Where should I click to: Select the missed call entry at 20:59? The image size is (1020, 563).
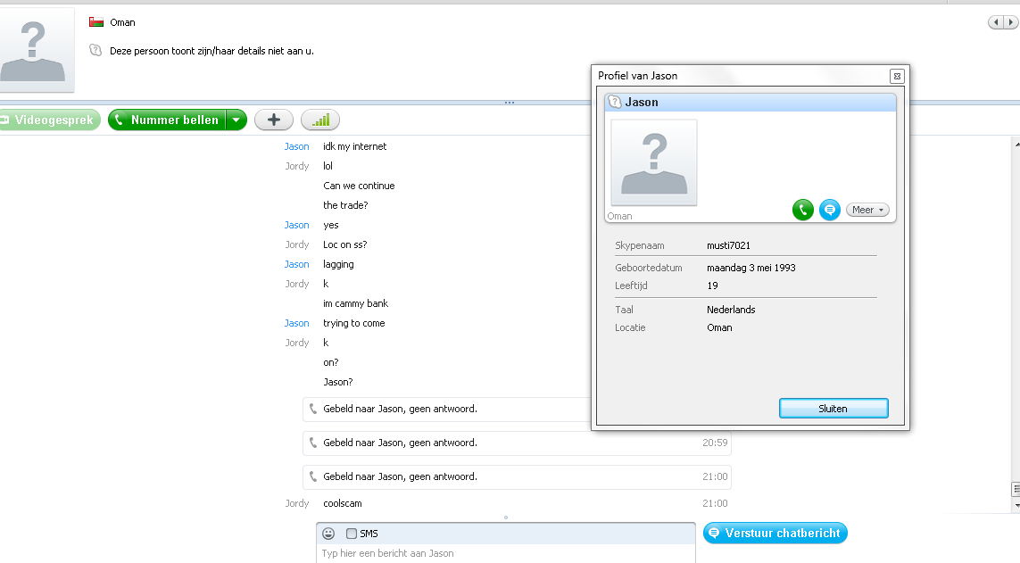coord(518,443)
